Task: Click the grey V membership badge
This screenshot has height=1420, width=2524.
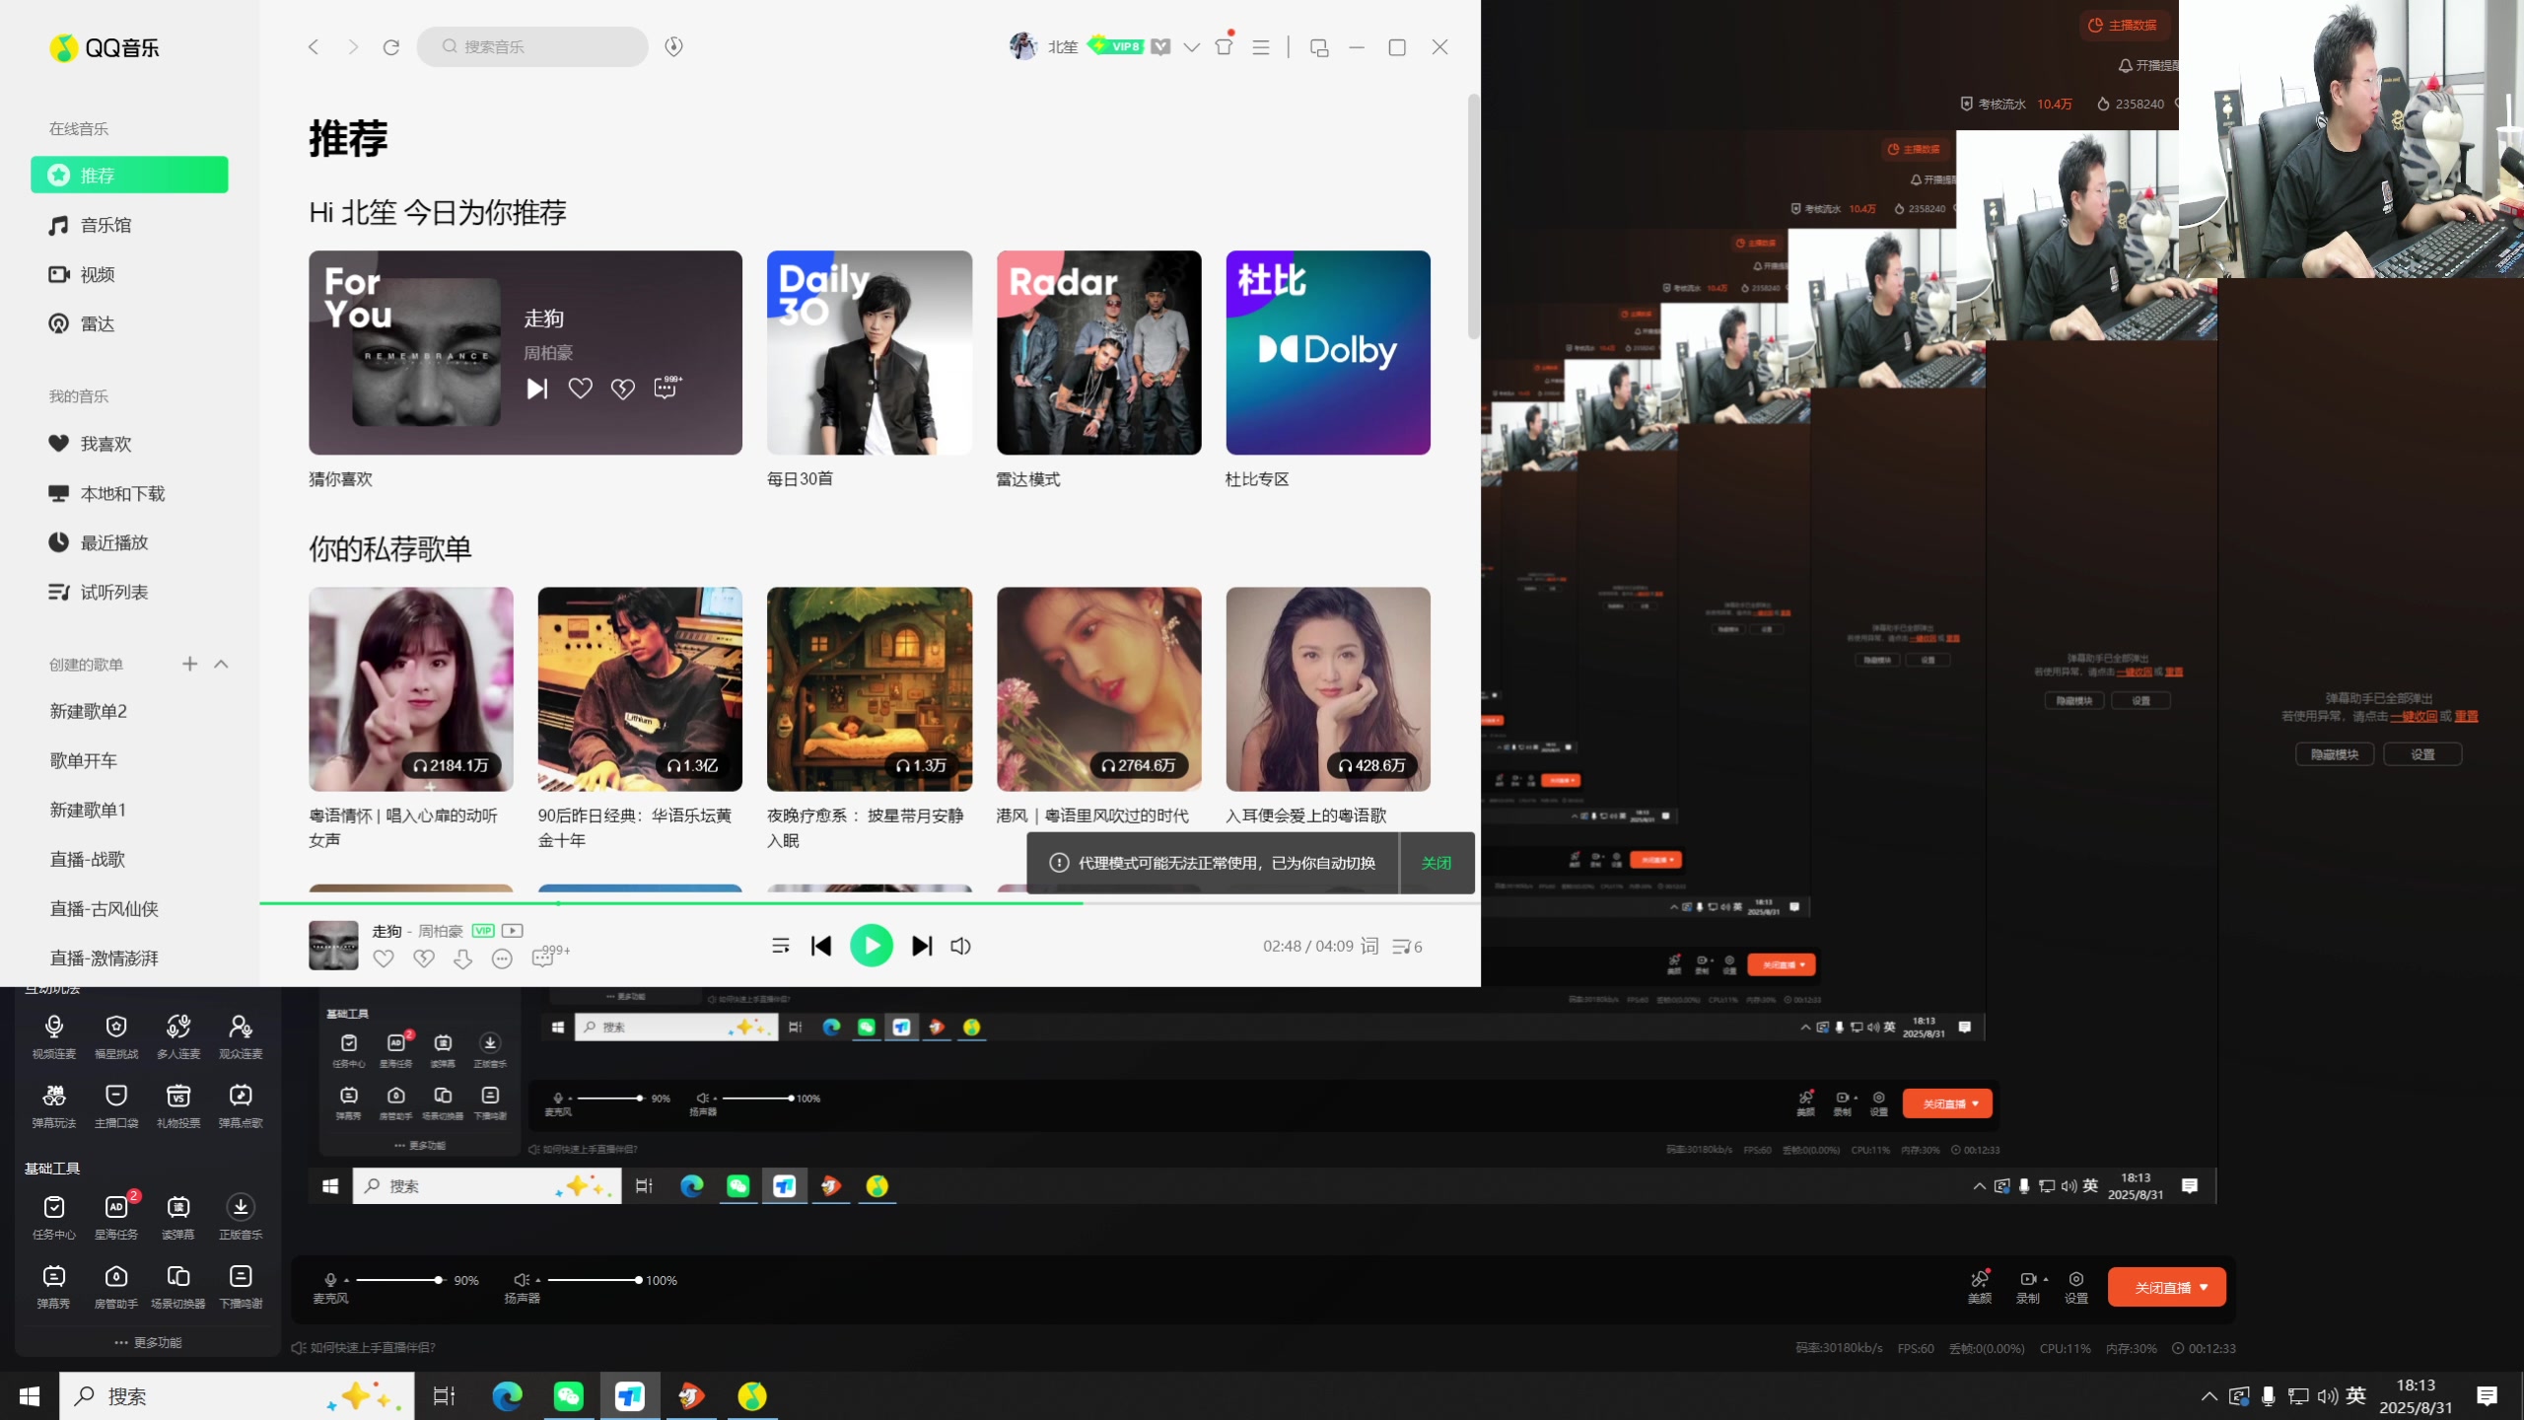Action: tap(1161, 46)
